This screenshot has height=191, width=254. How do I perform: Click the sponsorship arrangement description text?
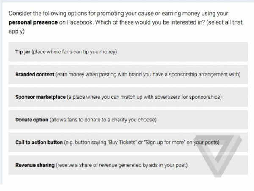[148, 74]
